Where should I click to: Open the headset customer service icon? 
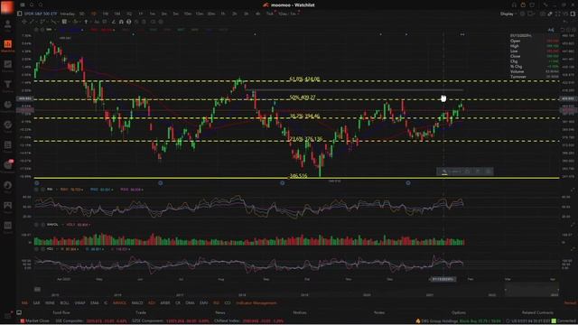(514, 5)
